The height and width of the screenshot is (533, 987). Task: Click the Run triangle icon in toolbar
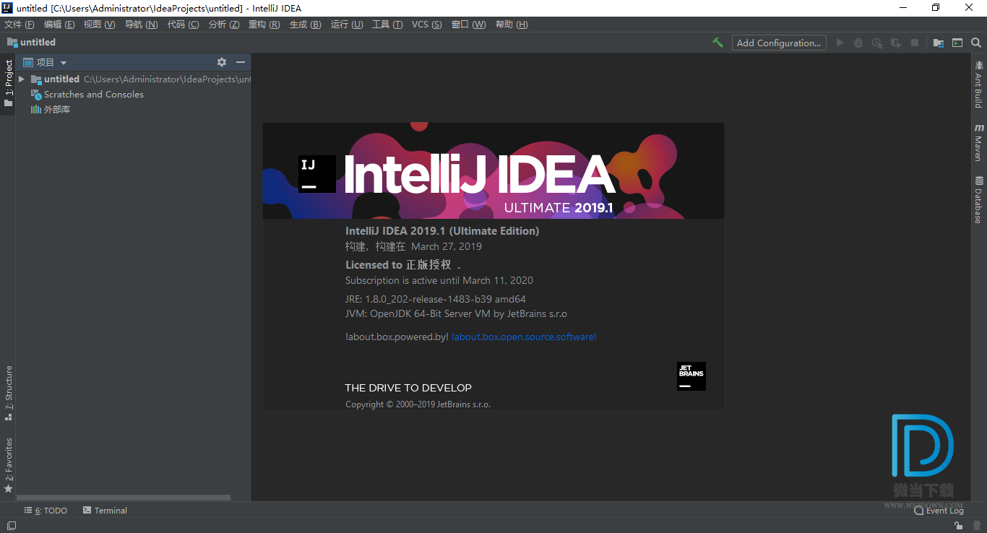coord(840,43)
